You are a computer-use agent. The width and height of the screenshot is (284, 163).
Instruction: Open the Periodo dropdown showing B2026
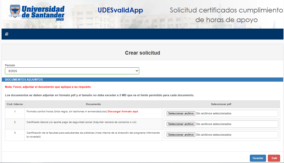[x=72, y=71]
